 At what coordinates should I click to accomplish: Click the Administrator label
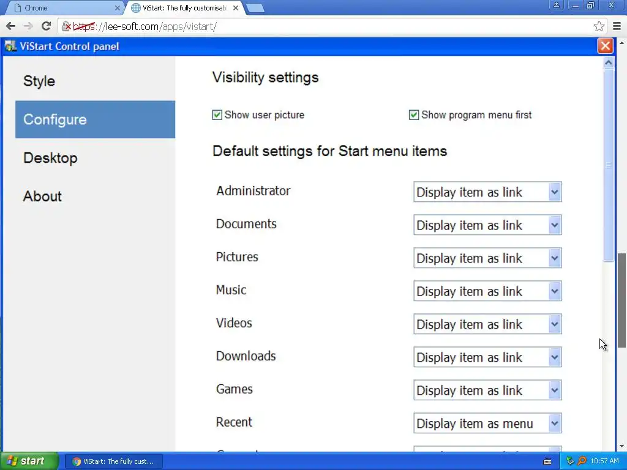pos(253,191)
